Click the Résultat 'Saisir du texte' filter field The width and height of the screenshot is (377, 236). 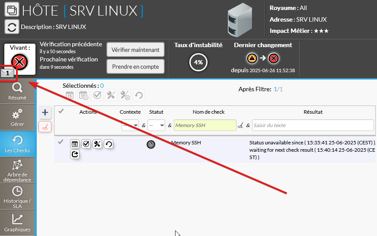coord(313,125)
